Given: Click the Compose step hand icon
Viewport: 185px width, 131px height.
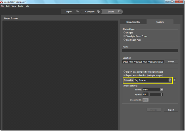Looking at the screenshot, I should pos(99,11).
